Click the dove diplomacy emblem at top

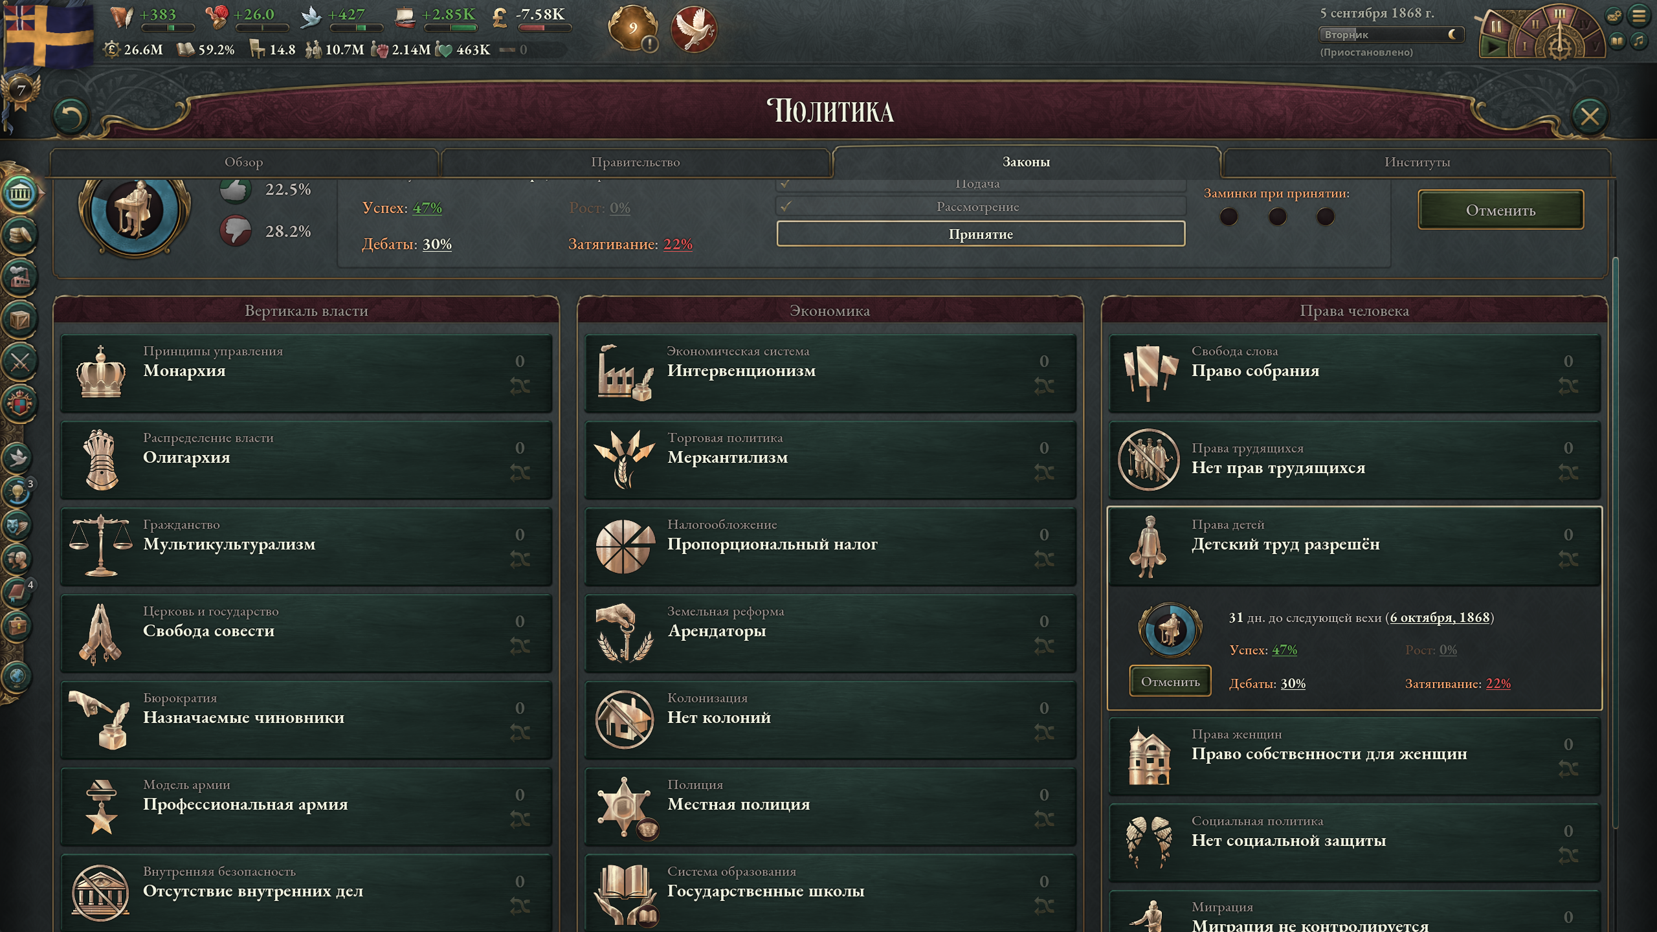693,29
